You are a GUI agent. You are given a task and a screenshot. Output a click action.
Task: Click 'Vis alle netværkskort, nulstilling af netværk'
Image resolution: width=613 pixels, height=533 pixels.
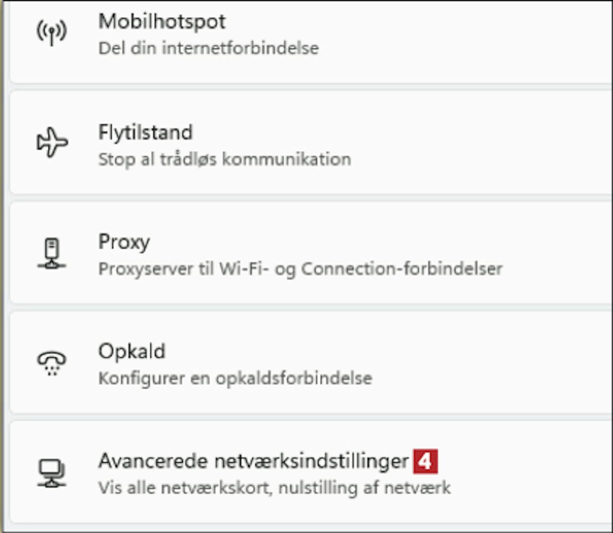click(x=274, y=488)
